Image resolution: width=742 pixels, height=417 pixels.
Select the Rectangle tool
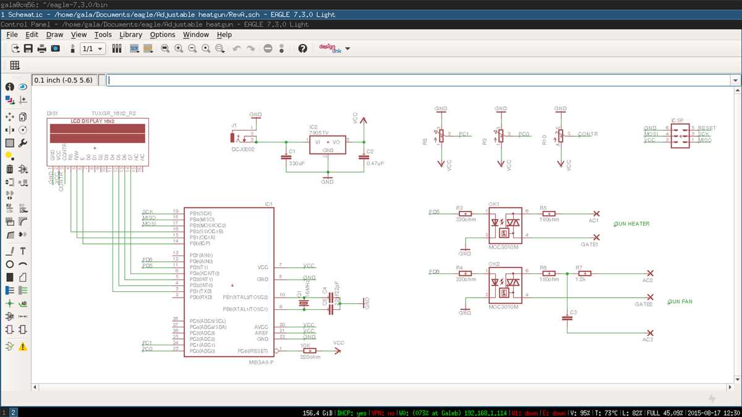[10, 277]
